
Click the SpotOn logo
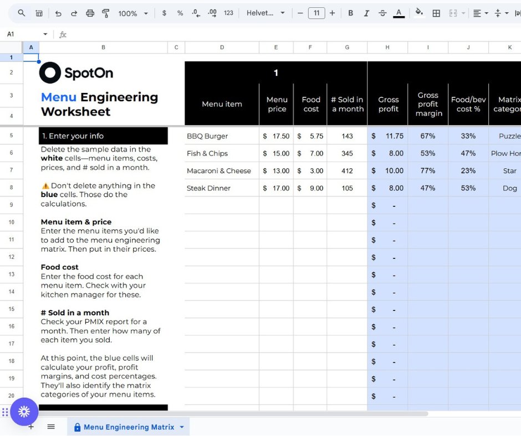[76, 72]
